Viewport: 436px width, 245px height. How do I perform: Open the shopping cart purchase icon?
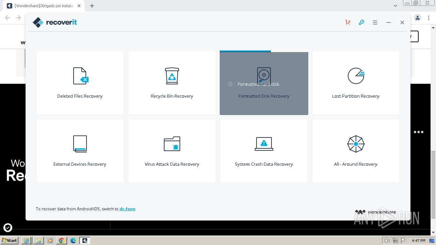[348, 22]
